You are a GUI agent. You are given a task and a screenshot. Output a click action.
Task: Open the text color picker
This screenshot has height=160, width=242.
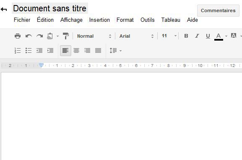[219, 37]
